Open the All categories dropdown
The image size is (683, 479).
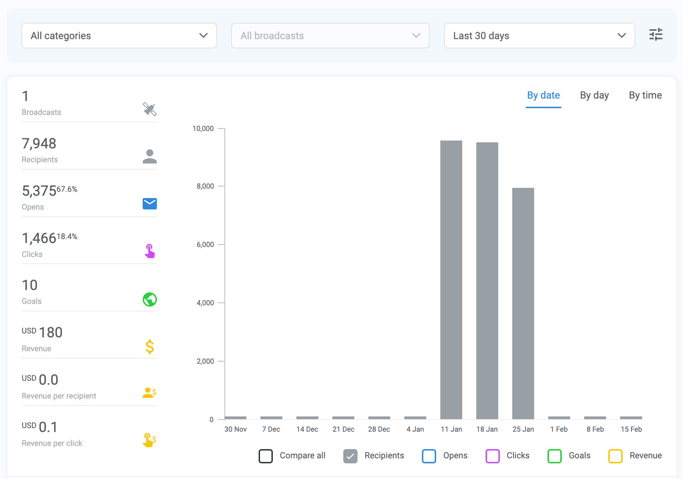[x=119, y=36]
